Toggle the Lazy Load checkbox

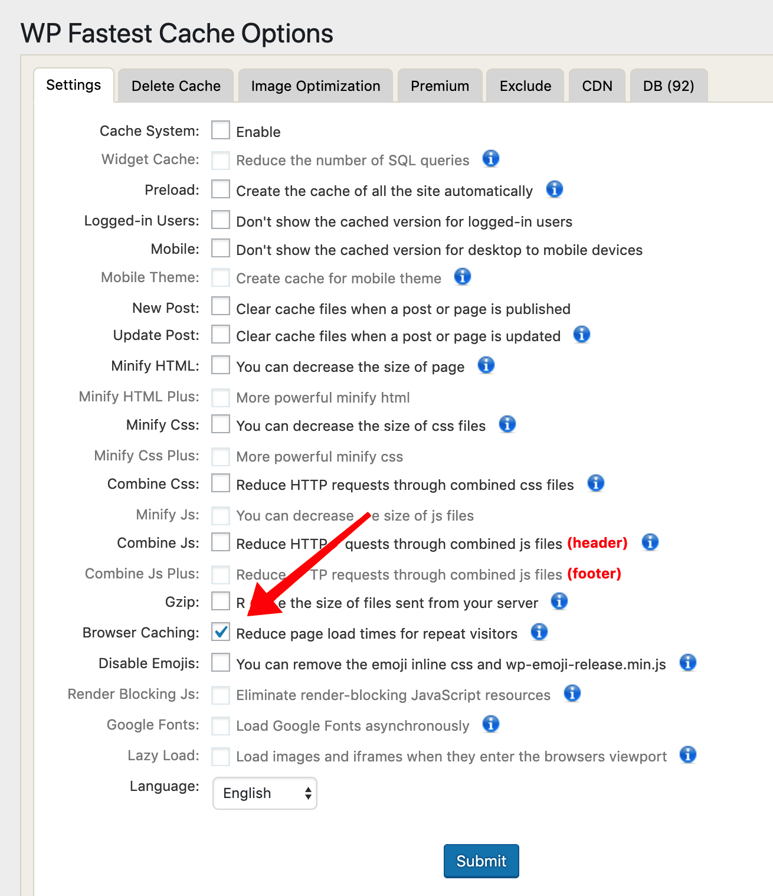click(221, 756)
